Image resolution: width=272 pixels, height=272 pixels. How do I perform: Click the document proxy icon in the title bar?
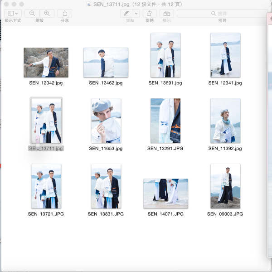tap(89, 5)
